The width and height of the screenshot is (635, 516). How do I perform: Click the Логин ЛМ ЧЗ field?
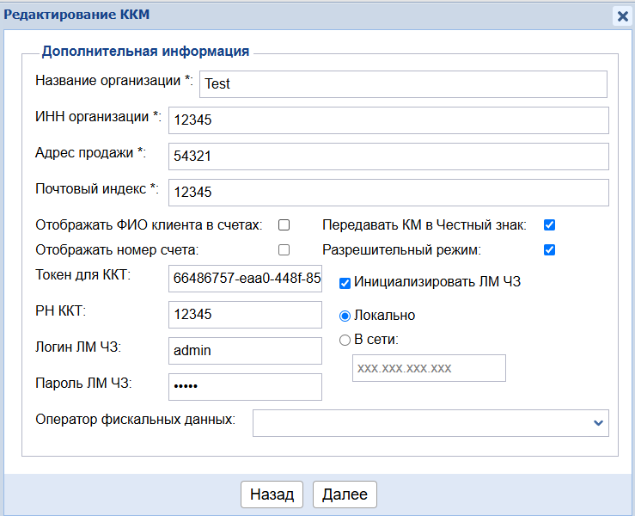point(245,351)
